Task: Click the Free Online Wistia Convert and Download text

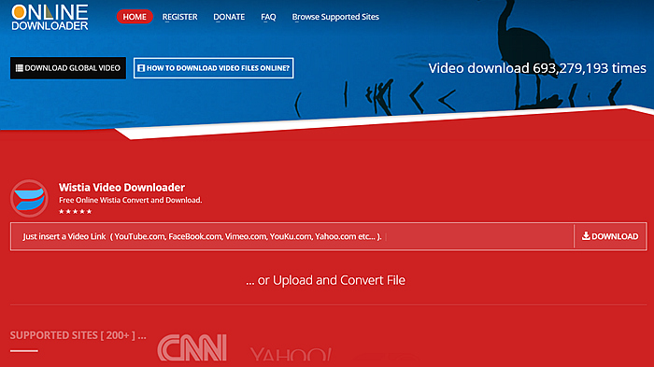Action: pos(130,200)
